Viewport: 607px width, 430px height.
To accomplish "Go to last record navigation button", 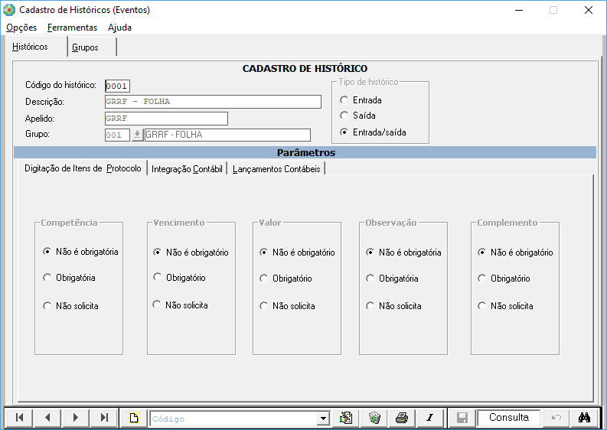I will point(104,418).
